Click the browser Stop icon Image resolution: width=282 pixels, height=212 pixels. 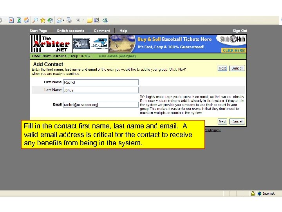coord(11,20)
